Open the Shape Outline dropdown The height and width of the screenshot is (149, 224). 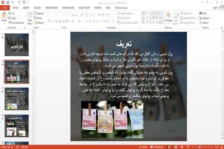(x=188, y=18)
